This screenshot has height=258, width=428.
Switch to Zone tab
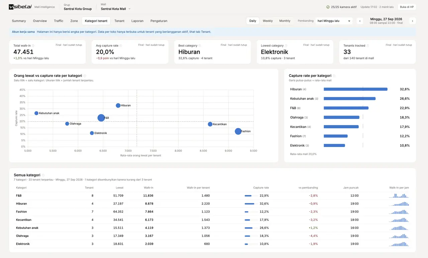tap(74, 21)
